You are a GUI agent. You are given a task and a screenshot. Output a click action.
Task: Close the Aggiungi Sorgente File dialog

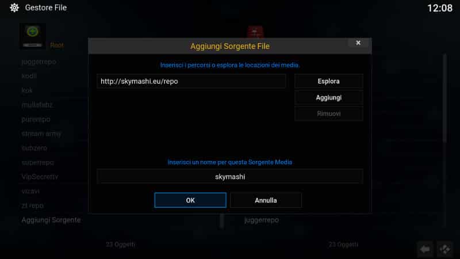tap(358, 43)
